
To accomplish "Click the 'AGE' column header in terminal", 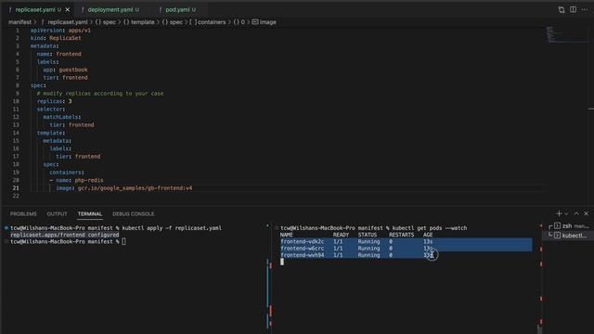I will [428, 235].
